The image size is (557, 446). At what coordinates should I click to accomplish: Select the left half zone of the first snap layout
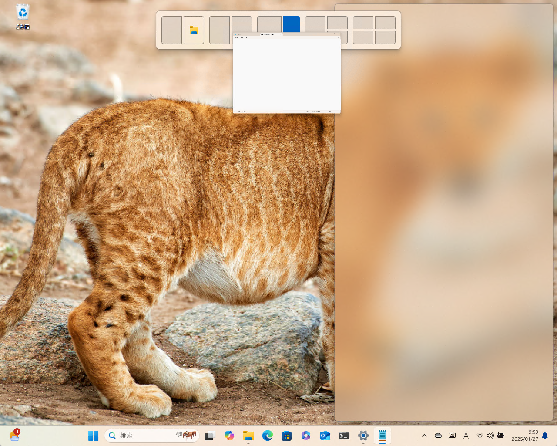[x=171, y=30]
